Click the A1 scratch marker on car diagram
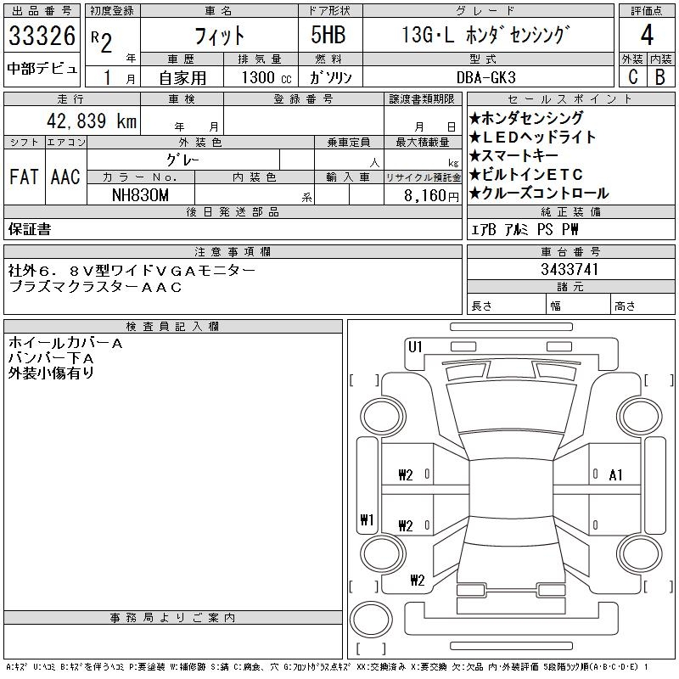Screen dimensions: 679x679 click(x=615, y=475)
